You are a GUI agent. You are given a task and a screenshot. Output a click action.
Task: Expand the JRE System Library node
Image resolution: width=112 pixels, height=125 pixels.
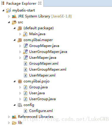(x=9, y=16)
